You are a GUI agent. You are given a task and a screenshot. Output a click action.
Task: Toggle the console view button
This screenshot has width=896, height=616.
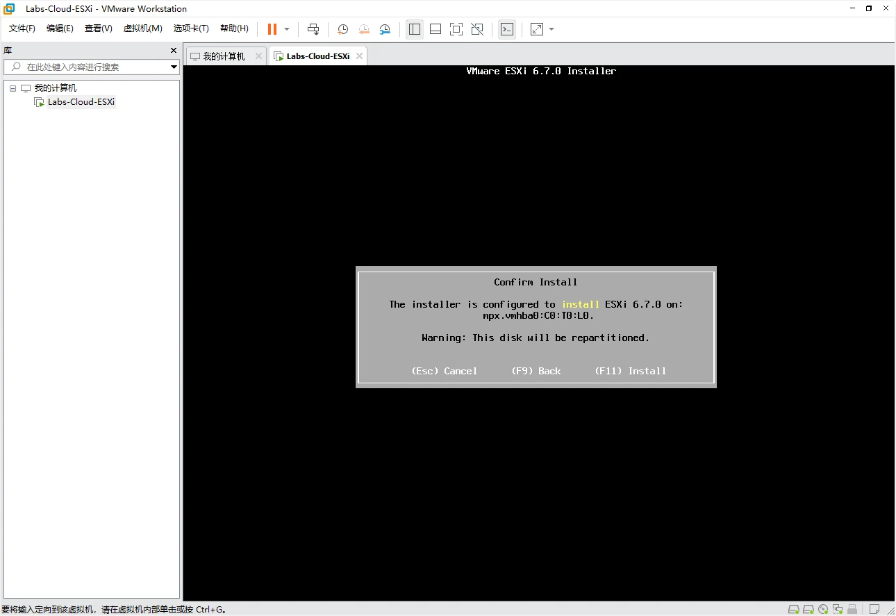507,29
